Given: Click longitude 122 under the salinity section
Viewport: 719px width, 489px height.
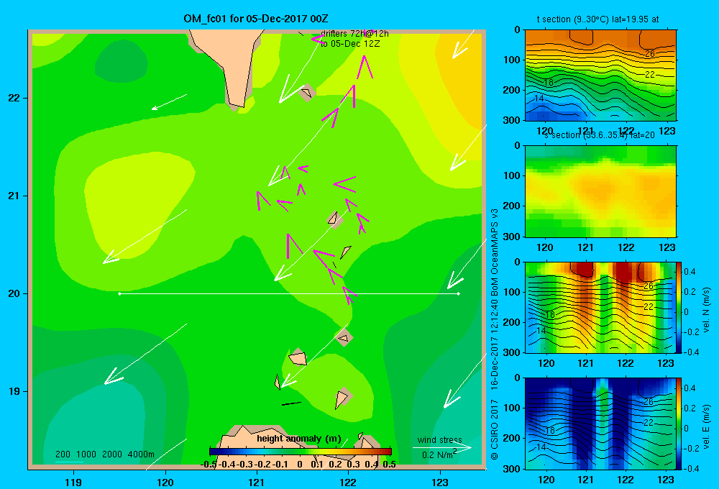Looking at the screenshot, I should [x=626, y=247].
